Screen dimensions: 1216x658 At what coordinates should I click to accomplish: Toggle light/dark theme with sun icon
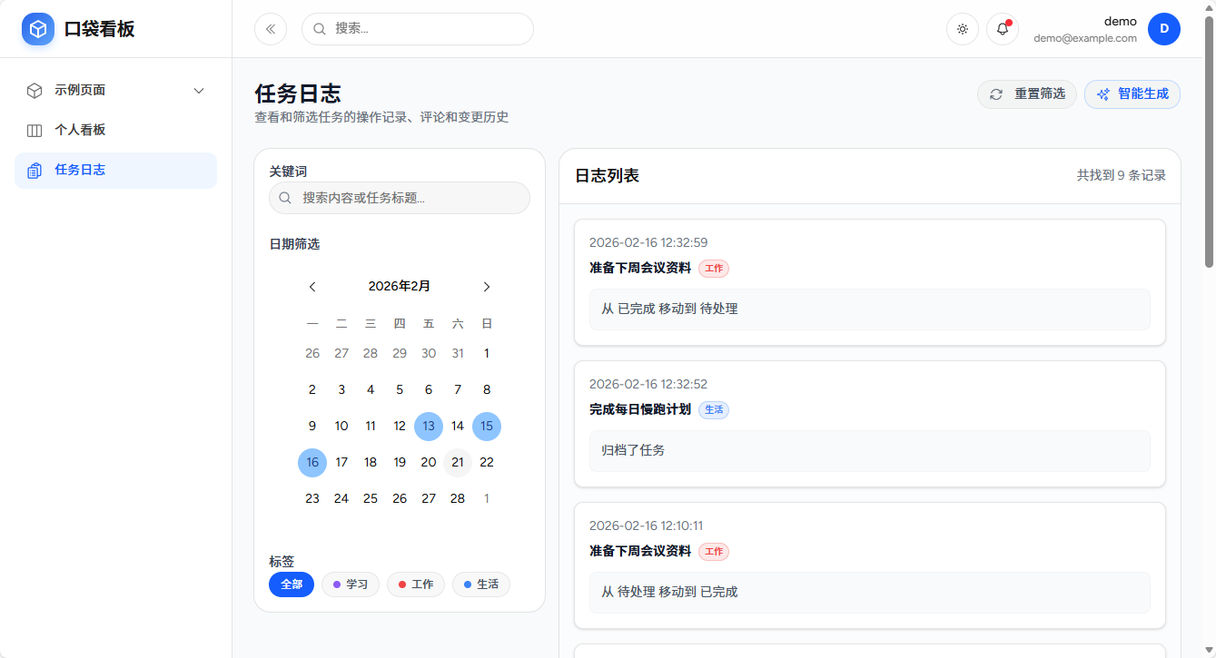(x=962, y=28)
